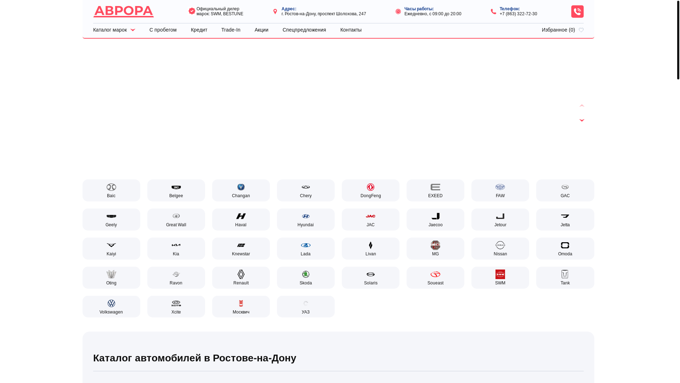Open the Renault brand logo
Viewport: 680px width, 383px height.
coord(241,274)
